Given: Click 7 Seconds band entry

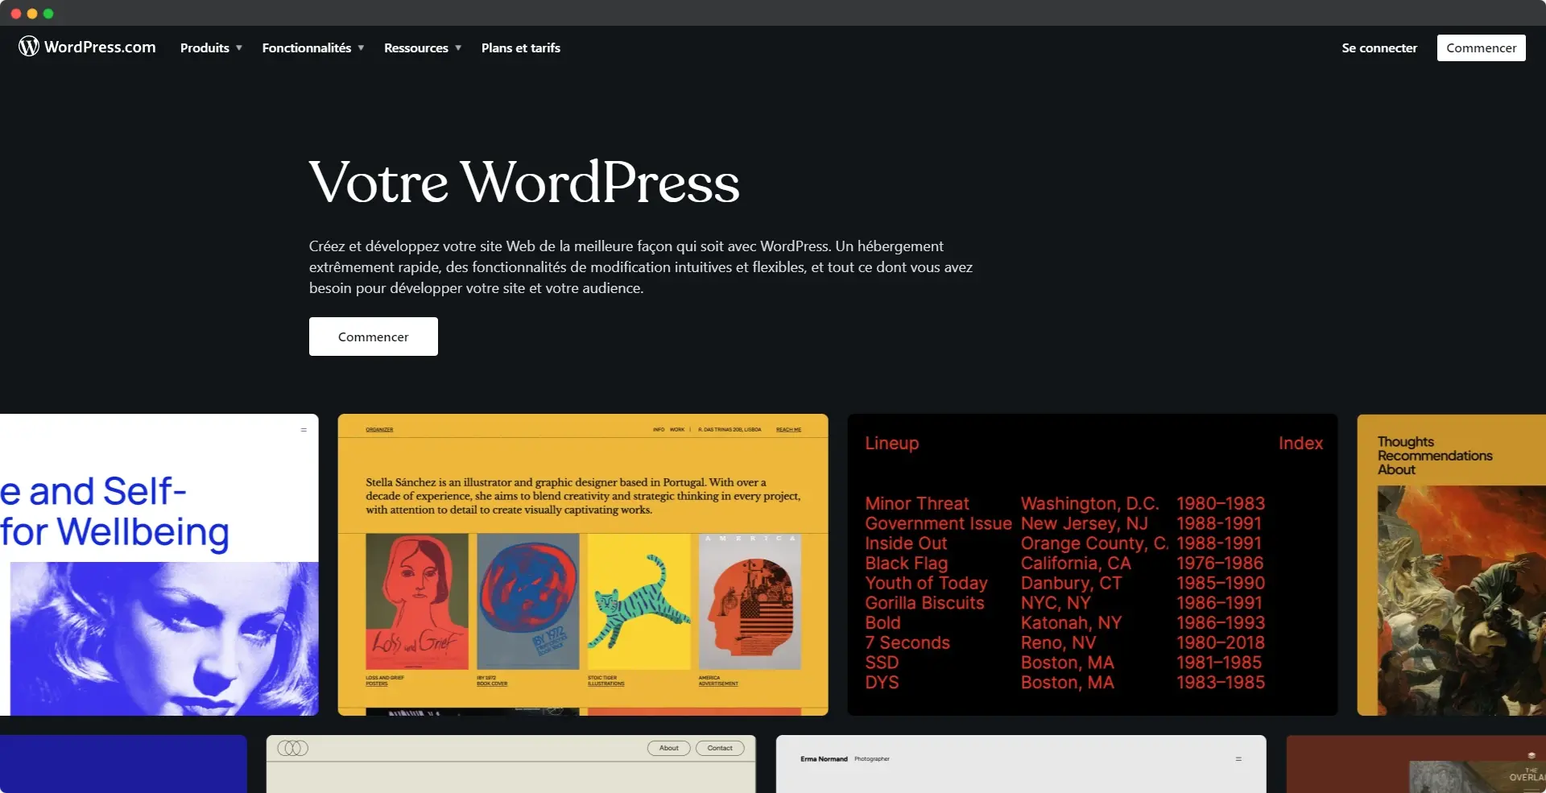Looking at the screenshot, I should pyautogui.click(x=907, y=642).
